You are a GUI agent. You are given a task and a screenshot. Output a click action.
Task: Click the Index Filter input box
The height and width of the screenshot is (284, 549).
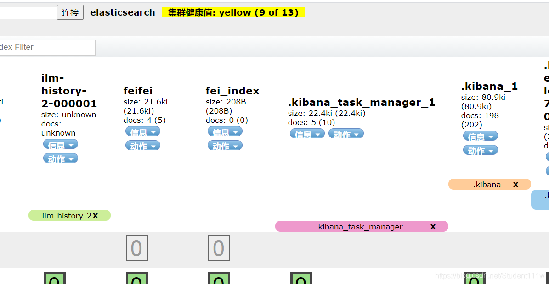[47, 48]
